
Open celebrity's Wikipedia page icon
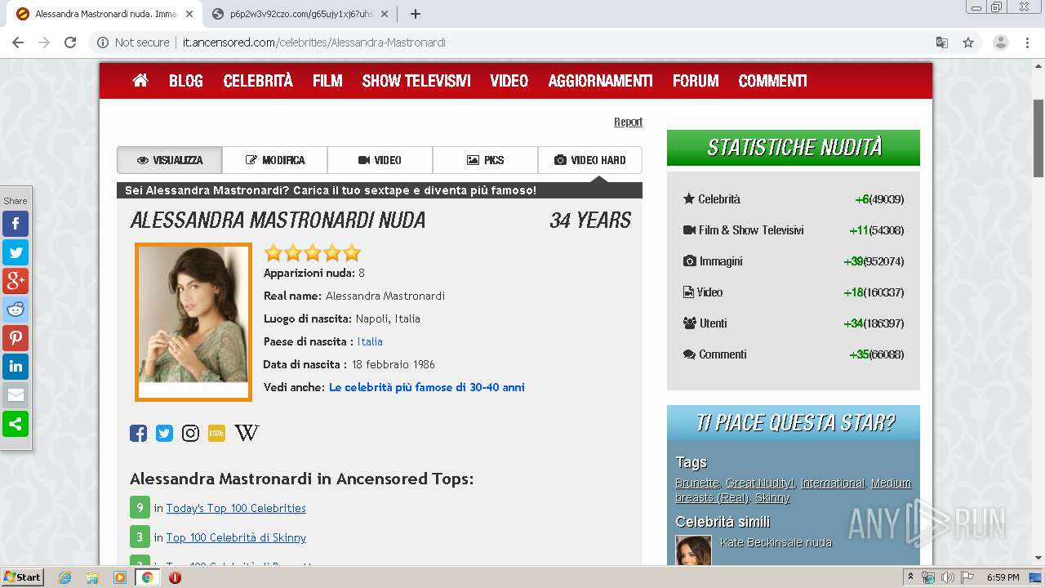pos(247,433)
